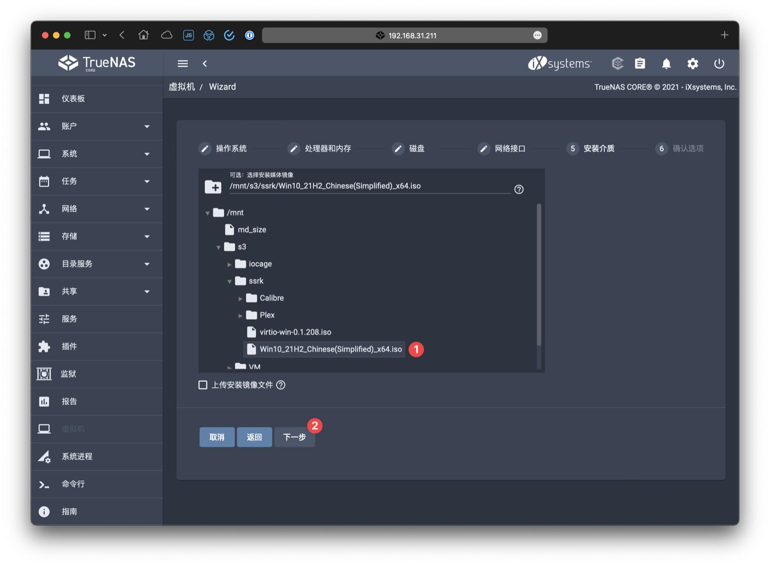Viewport: 770px width, 566px height.
Task: Open the 插件 plugins icon
Action: (44, 346)
